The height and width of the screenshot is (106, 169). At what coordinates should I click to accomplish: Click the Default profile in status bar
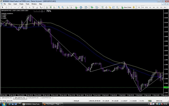77,101
